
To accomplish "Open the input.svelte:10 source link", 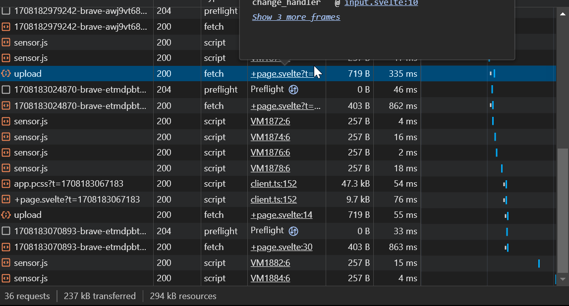I will 381,3.
